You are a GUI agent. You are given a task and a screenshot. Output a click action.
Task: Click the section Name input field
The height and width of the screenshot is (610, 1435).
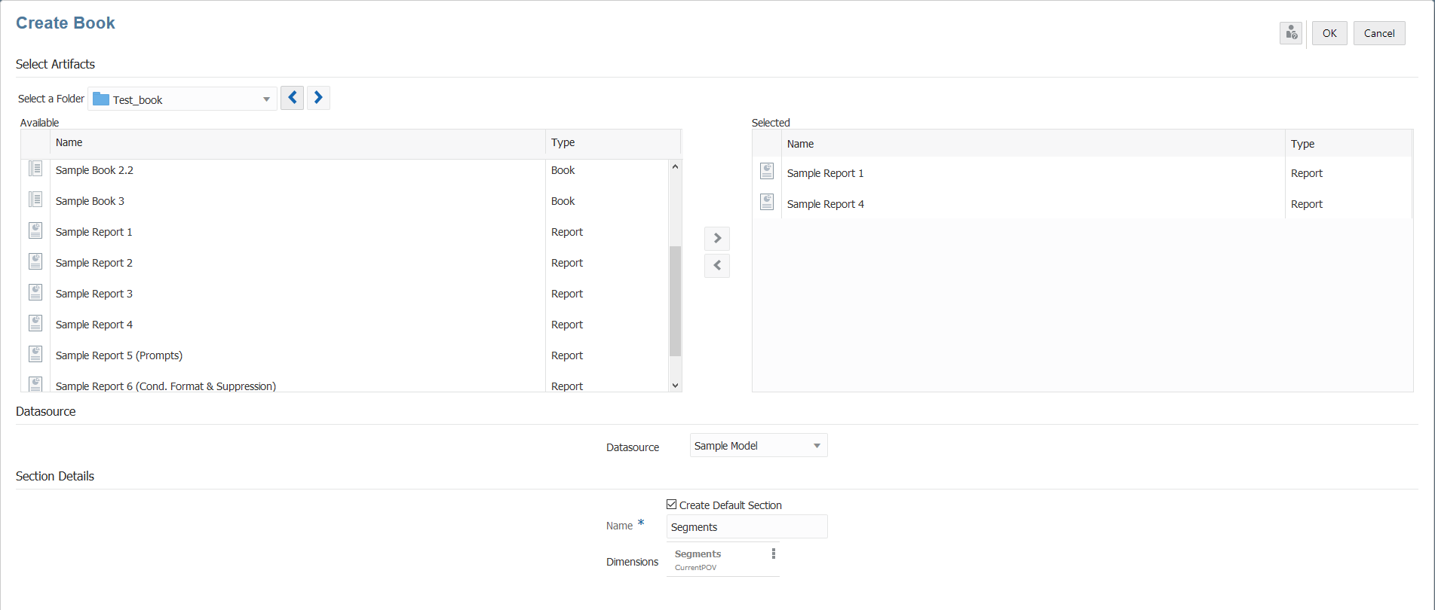pos(747,527)
